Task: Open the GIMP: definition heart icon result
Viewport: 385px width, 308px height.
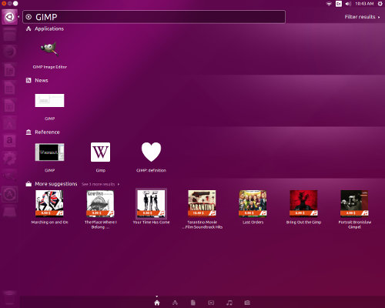Action: tap(151, 152)
